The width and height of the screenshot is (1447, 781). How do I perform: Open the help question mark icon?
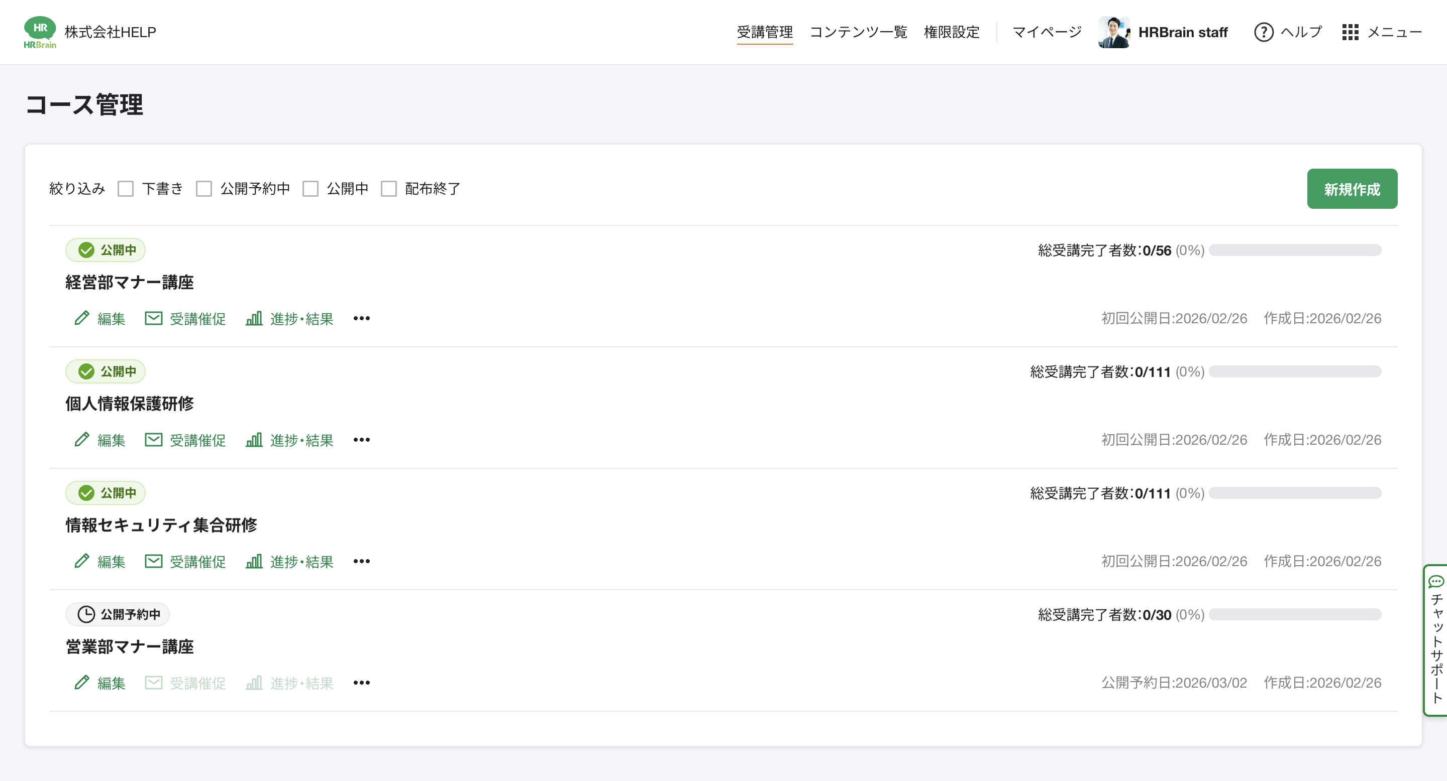[1263, 32]
